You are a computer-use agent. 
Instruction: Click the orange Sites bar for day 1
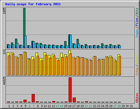click(x=9, y=65)
